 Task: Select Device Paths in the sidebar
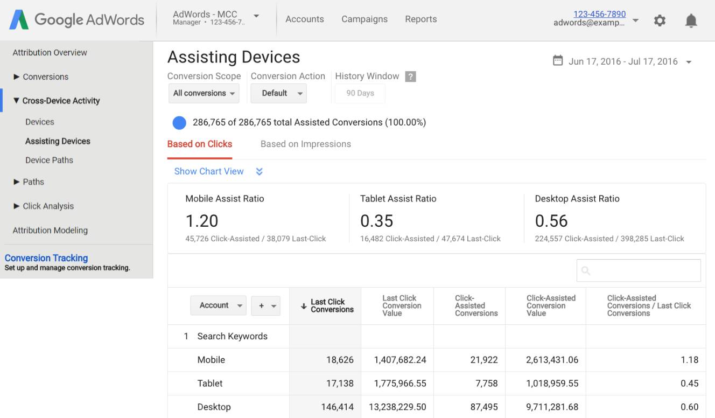49,160
